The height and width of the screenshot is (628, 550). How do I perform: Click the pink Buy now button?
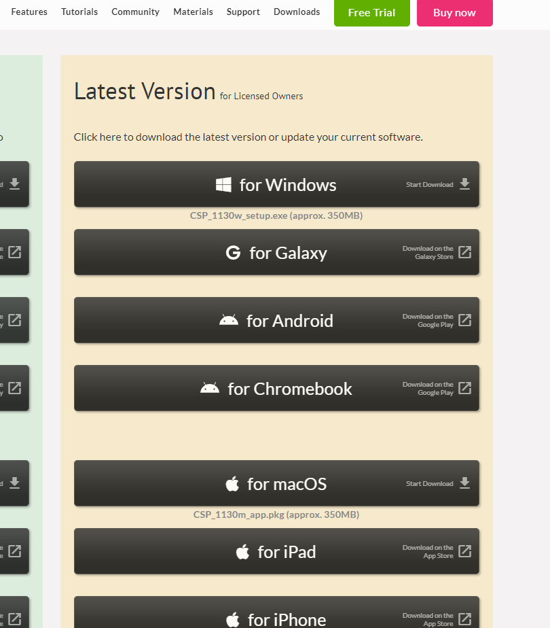click(x=455, y=13)
